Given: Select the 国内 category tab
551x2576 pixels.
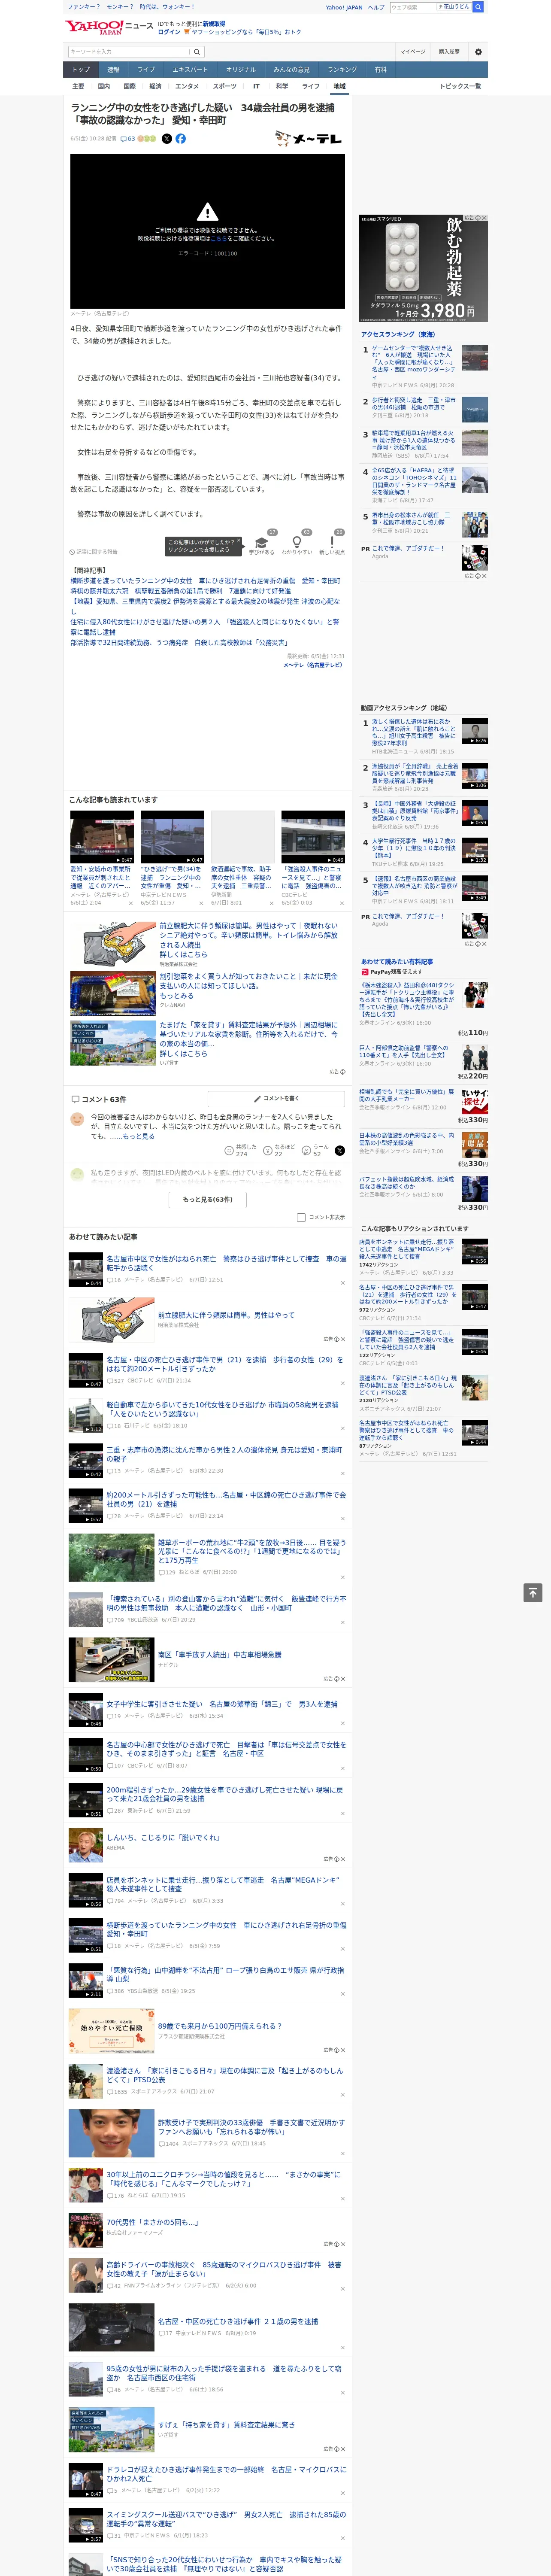Looking at the screenshot, I should click(x=103, y=86).
